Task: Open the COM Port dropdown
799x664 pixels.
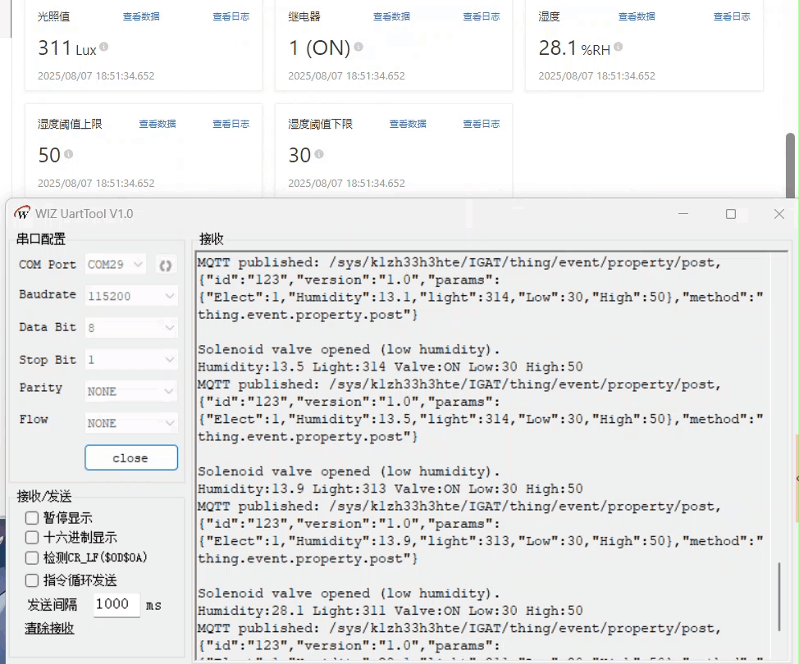Action: pyautogui.click(x=116, y=265)
